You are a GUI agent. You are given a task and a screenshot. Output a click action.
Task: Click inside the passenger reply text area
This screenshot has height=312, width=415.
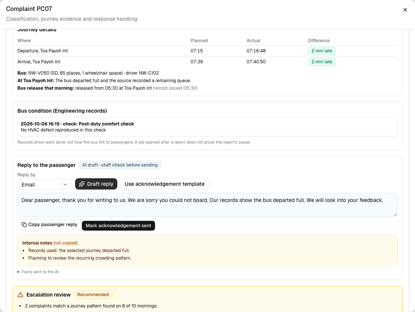pyautogui.click(x=207, y=205)
